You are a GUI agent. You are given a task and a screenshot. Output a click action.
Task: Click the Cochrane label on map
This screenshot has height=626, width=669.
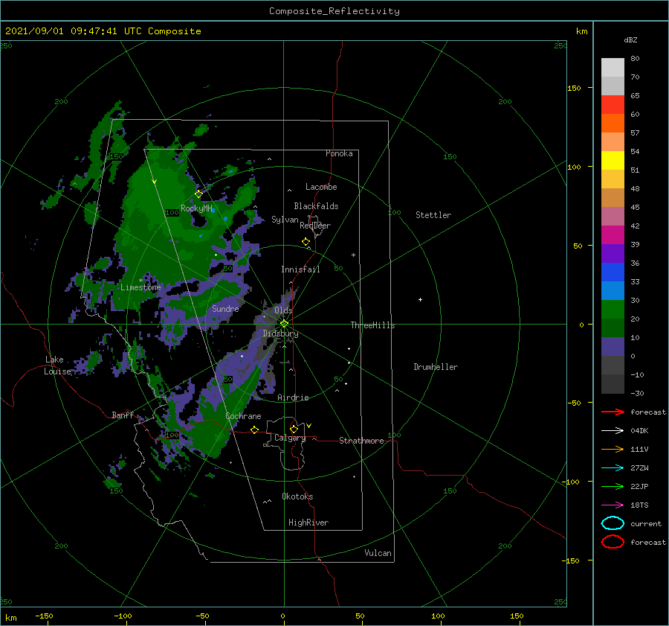(x=243, y=416)
